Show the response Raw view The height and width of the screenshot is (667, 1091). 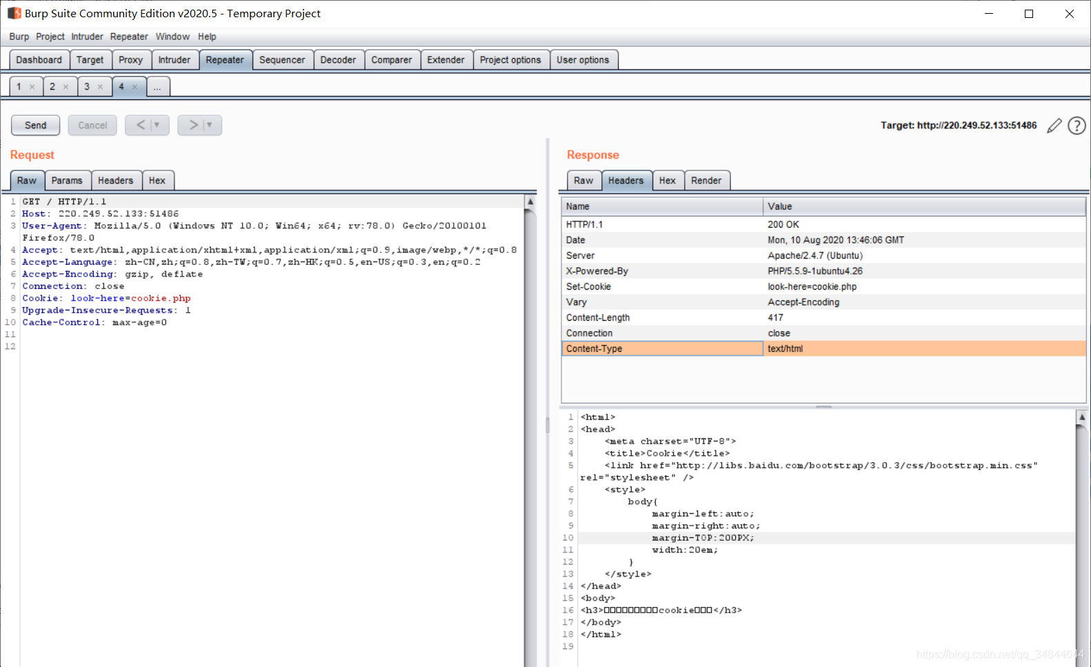click(583, 181)
